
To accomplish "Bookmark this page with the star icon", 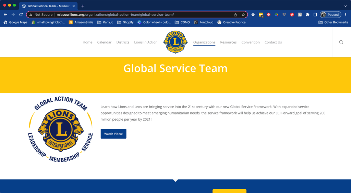I will click(243, 15).
